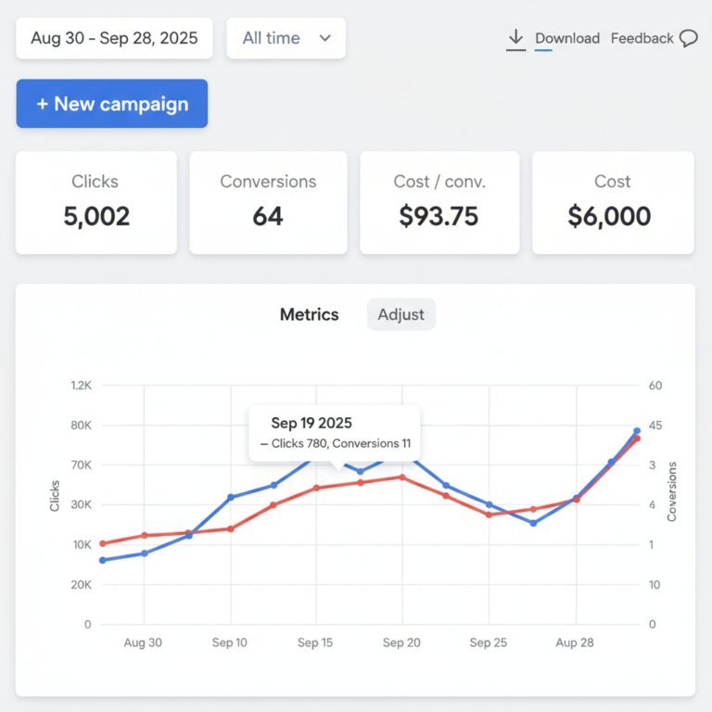
Task: Click the blue dip point after Sep 25
Action: pyautogui.click(x=533, y=523)
